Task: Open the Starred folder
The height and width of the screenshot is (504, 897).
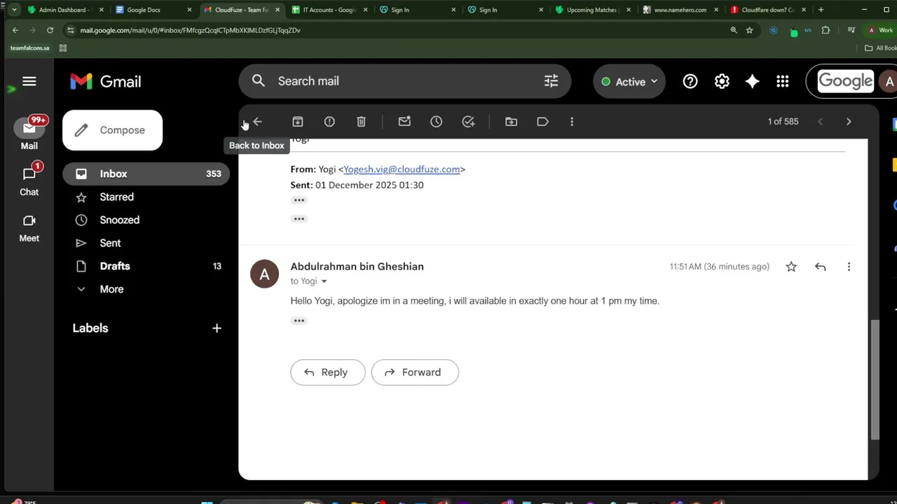Action: click(146, 197)
